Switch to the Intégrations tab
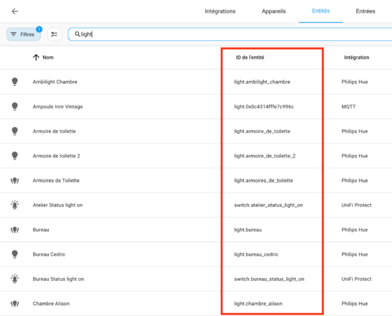 point(220,11)
